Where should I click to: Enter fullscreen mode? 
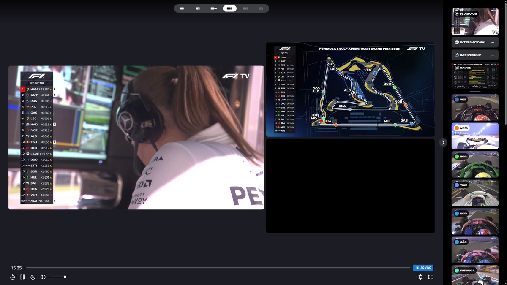pyautogui.click(x=431, y=277)
